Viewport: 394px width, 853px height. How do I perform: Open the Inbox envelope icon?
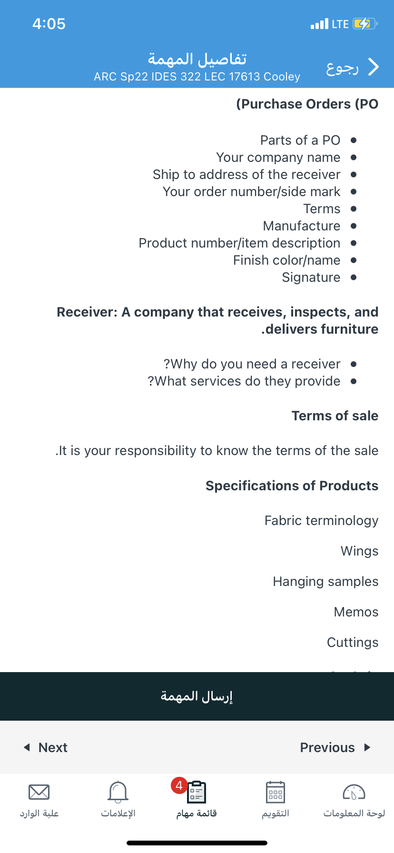39,792
